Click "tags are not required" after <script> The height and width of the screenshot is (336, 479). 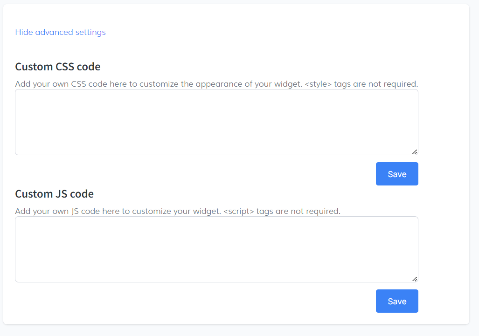299,211
